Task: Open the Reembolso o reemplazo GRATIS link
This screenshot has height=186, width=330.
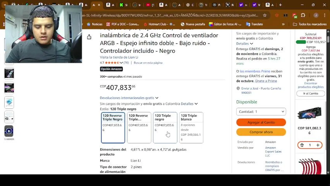Action: click(274, 166)
